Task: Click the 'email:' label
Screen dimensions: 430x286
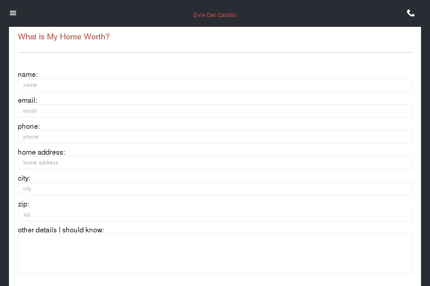Action: (x=27, y=101)
